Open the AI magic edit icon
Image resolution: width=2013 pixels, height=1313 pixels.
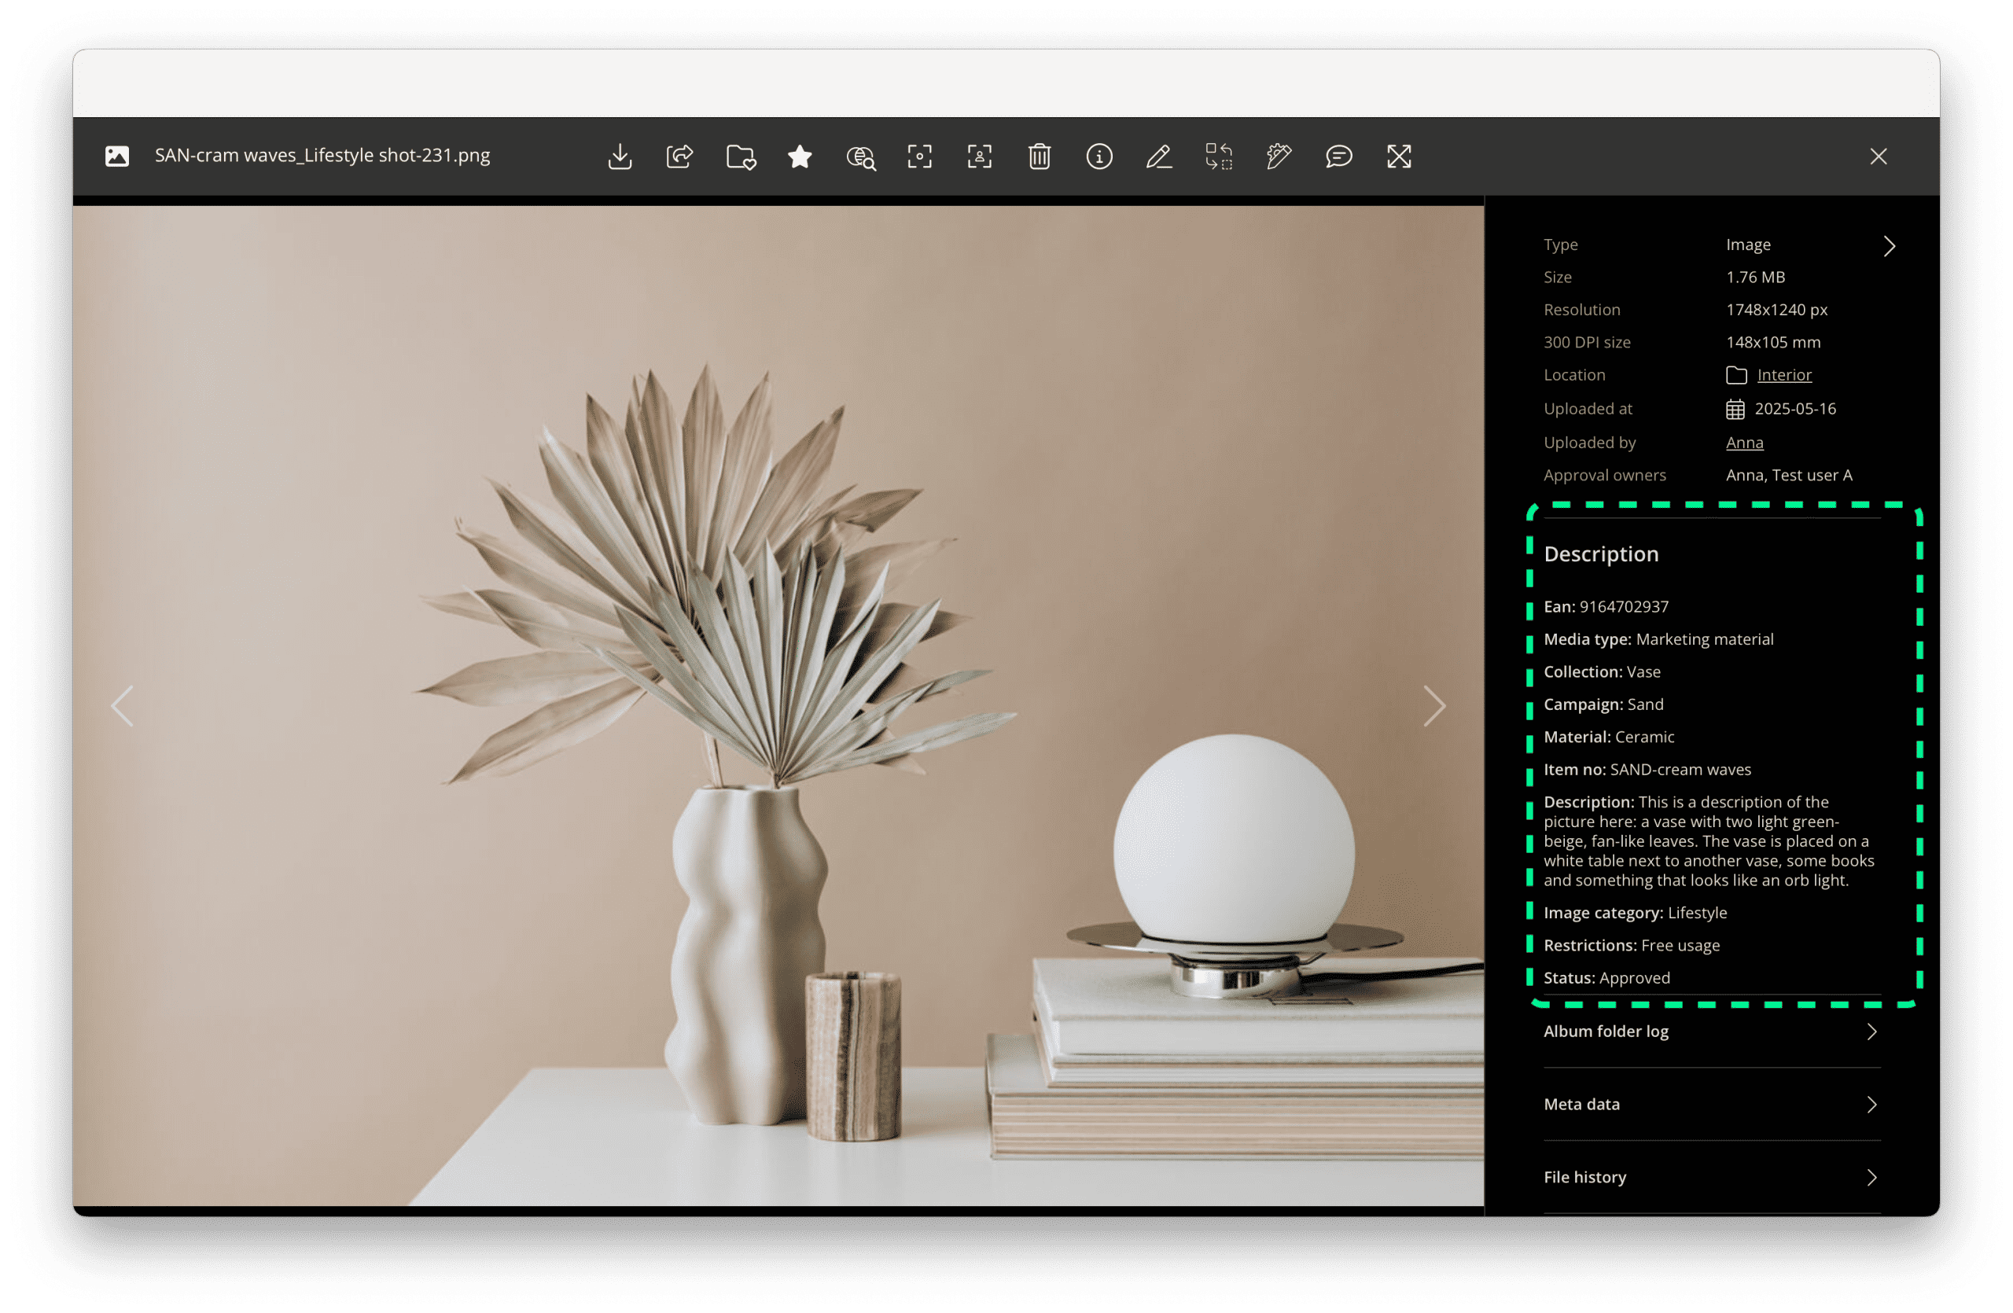click(1278, 156)
